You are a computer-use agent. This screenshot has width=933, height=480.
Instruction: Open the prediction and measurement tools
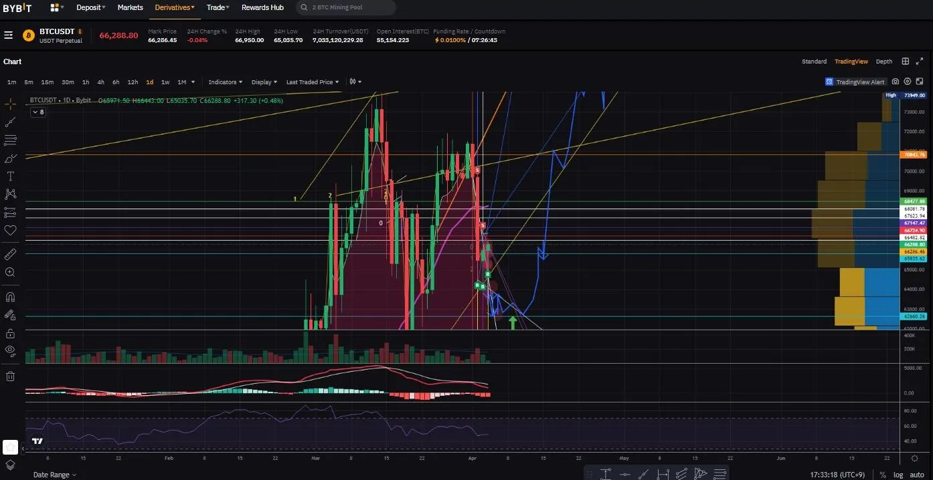pyautogui.click(x=11, y=212)
